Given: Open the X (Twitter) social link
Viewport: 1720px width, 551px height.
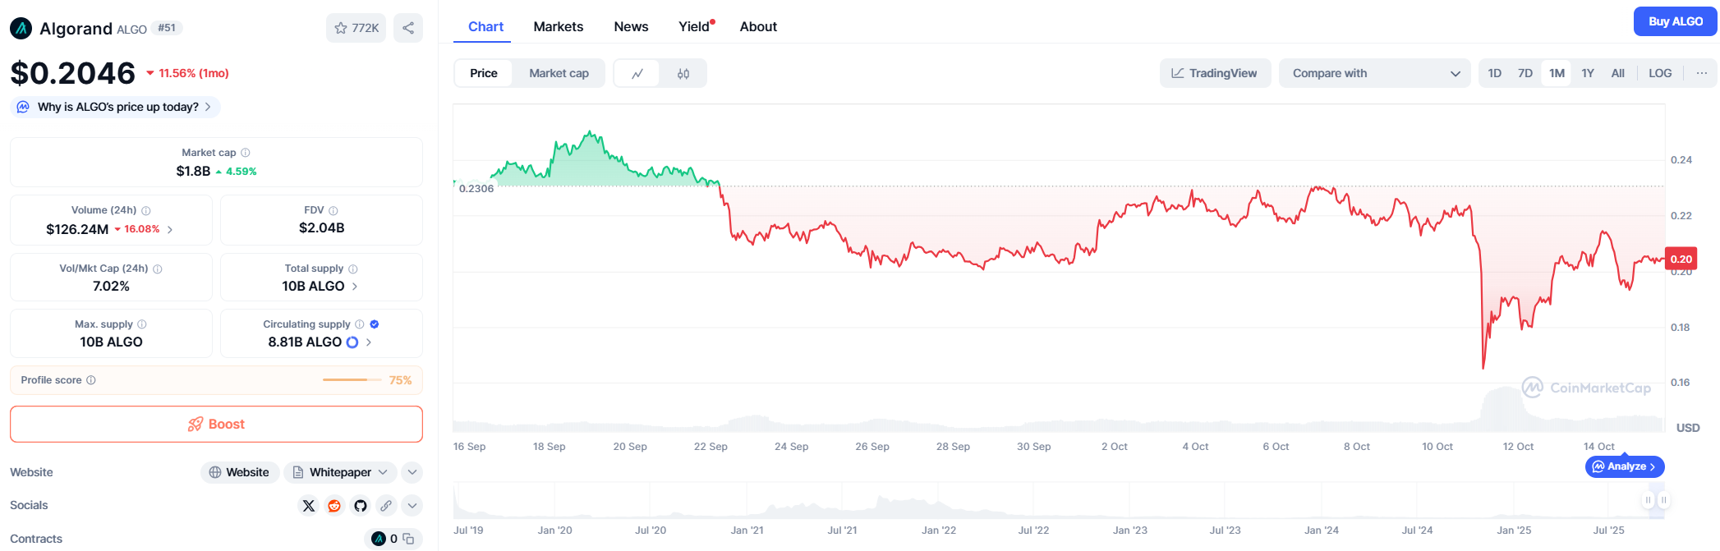Looking at the screenshot, I should [309, 506].
